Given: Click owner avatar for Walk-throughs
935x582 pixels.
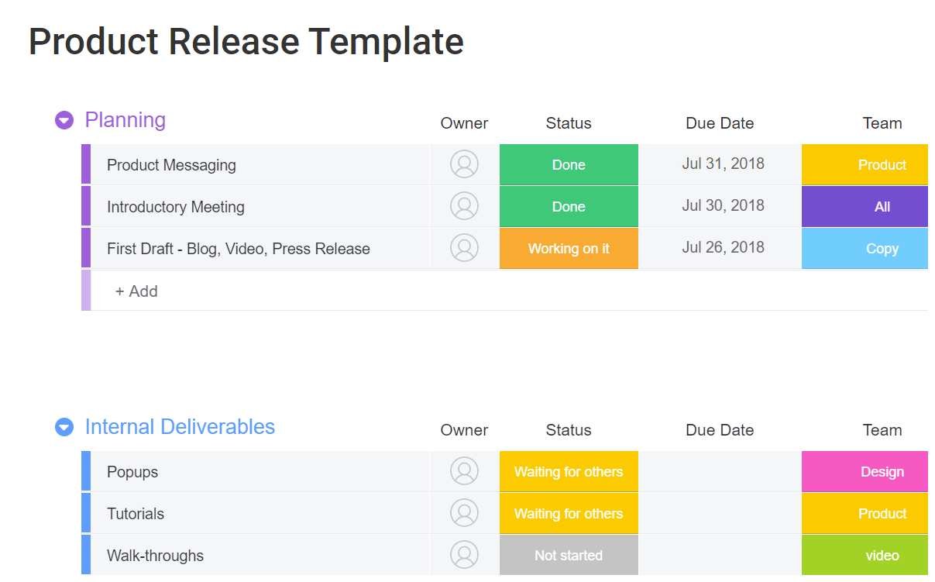Looking at the screenshot, I should (x=464, y=555).
